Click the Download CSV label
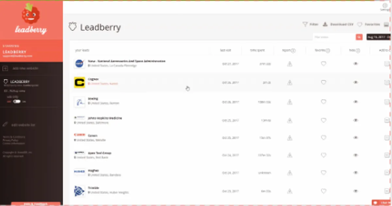Image resolution: width=392 pixels, height=206 pixels. coord(342,25)
